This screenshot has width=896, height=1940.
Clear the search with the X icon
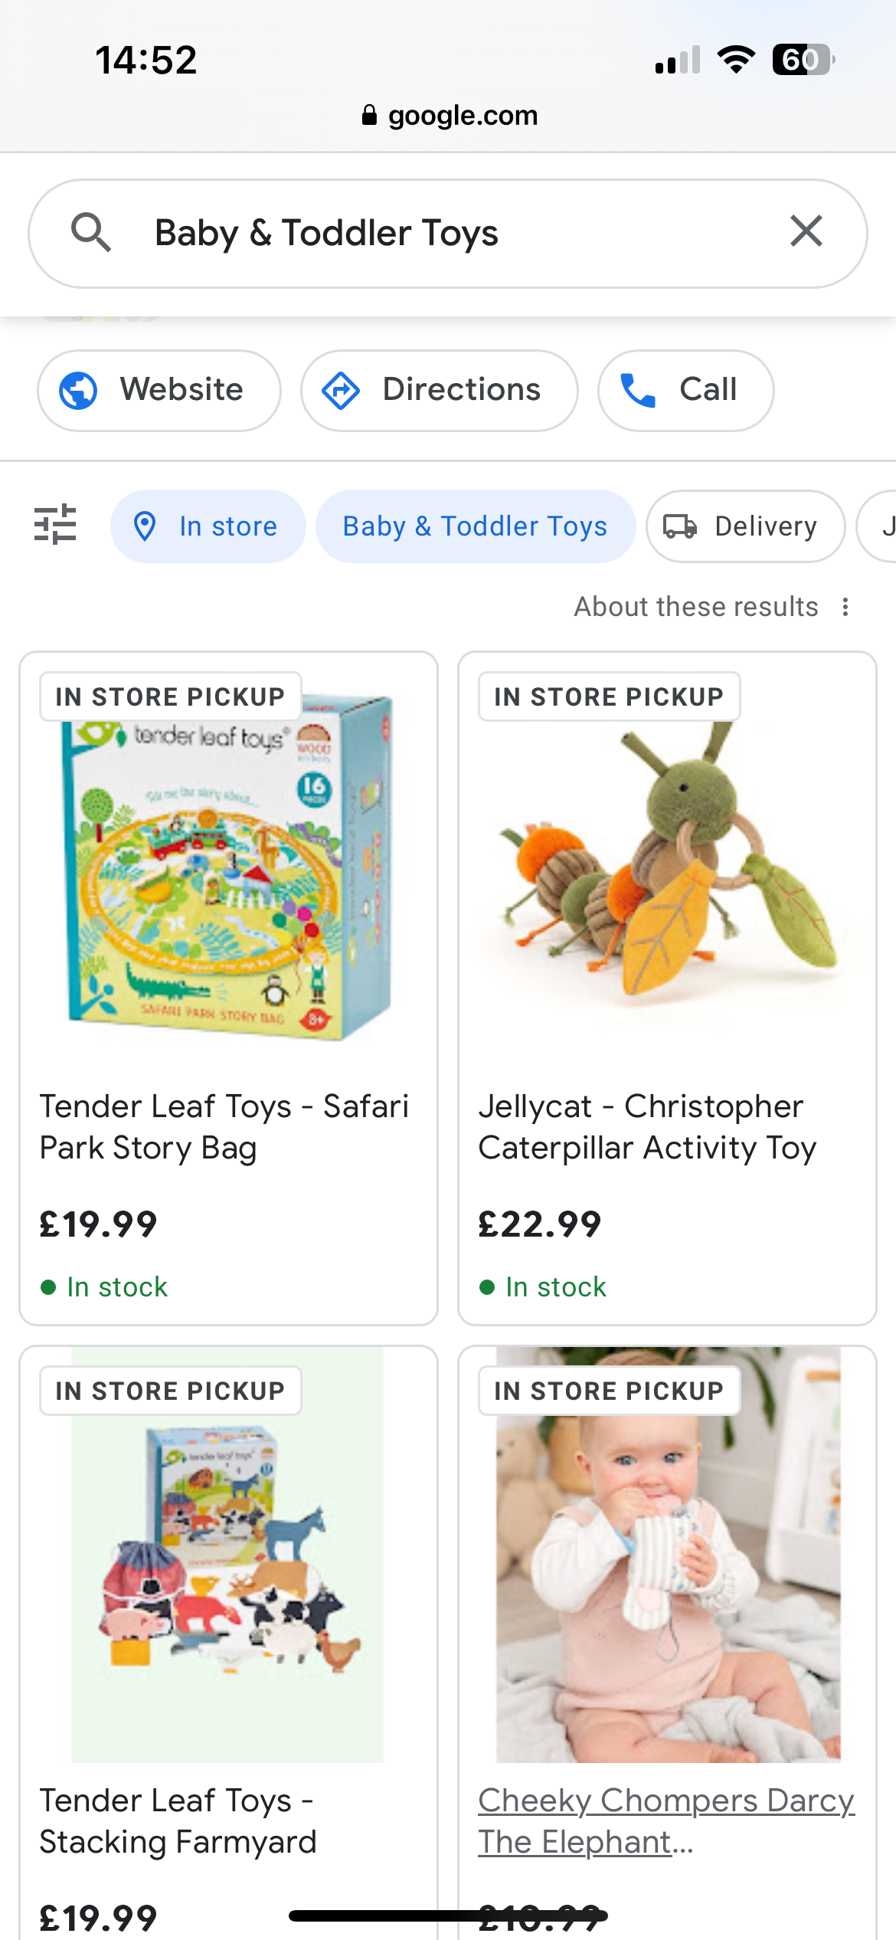[x=806, y=231]
